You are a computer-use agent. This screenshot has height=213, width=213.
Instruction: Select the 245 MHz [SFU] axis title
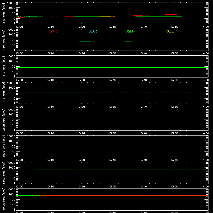coord(4,13)
